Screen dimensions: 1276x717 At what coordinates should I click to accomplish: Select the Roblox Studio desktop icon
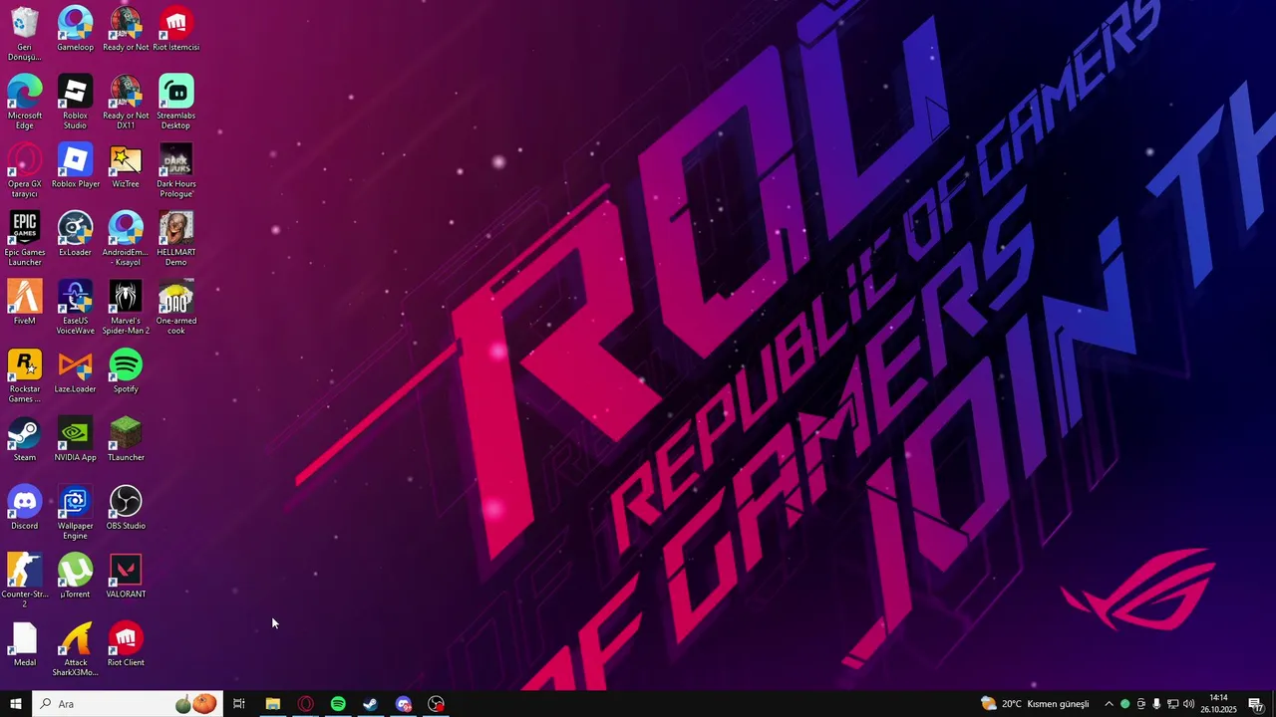pyautogui.click(x=75, y=102)
